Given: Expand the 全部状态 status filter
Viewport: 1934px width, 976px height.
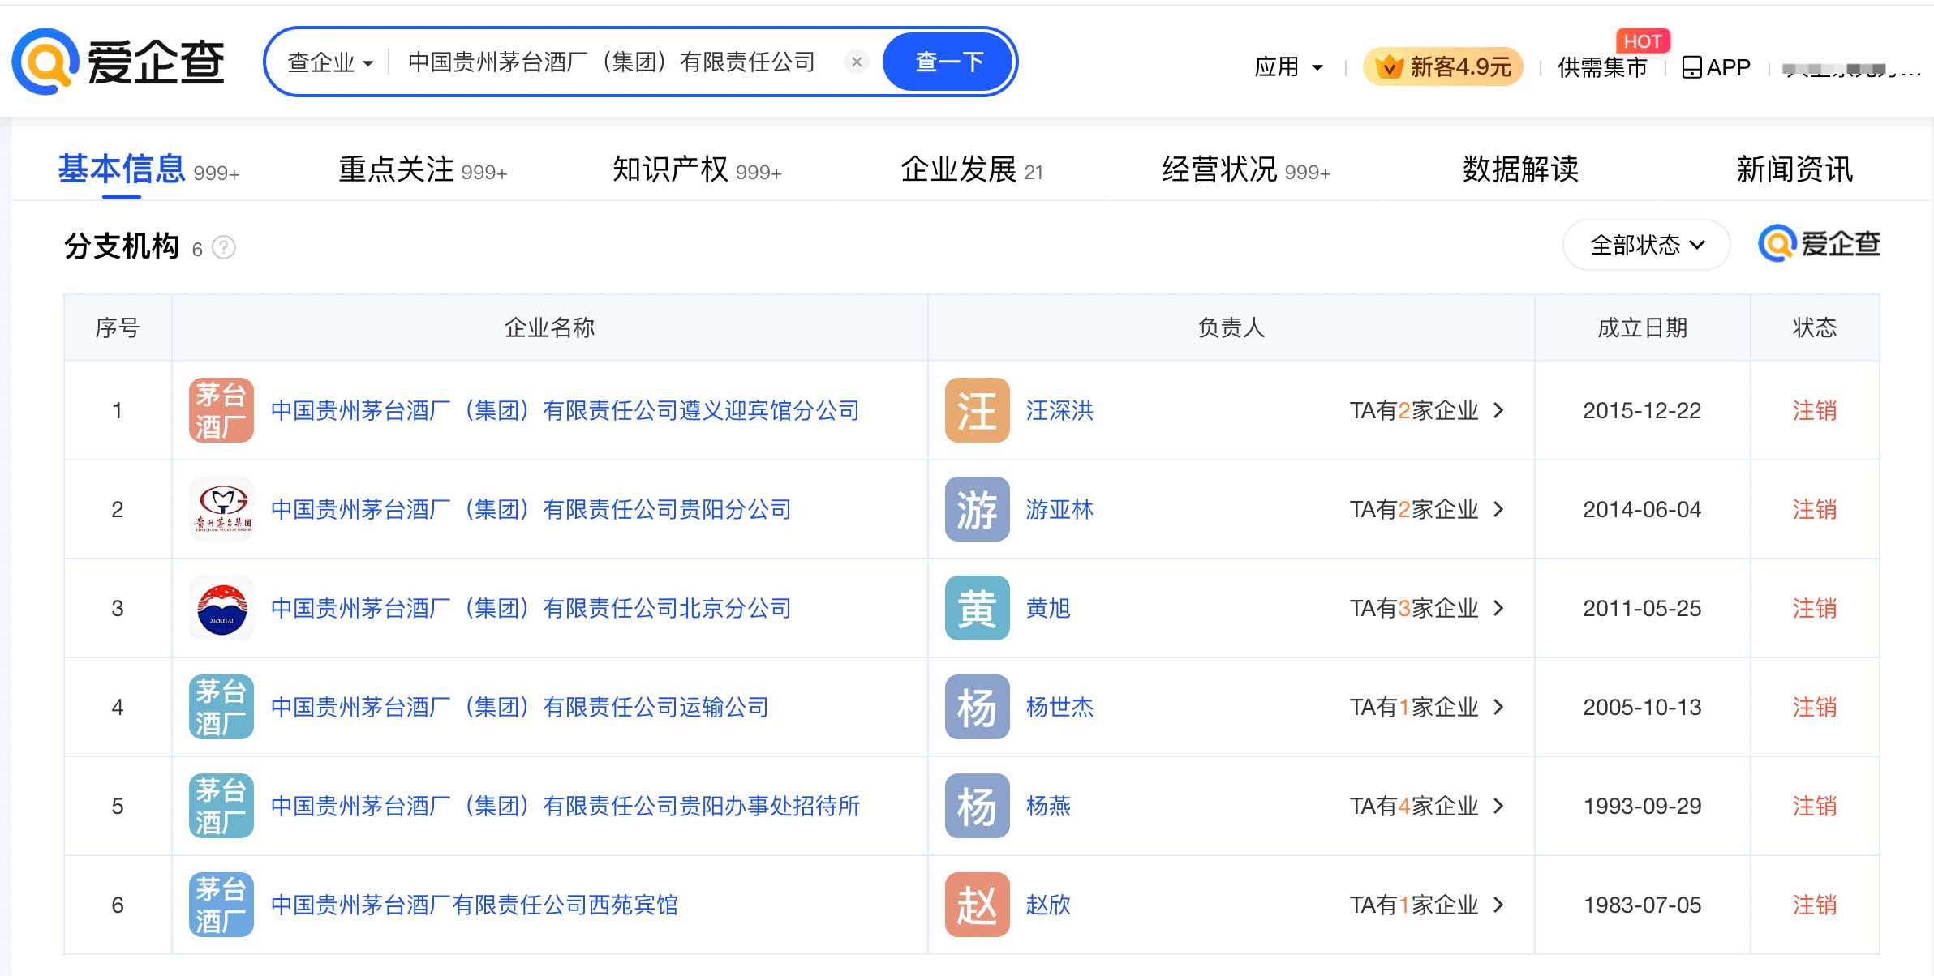Looking at the screenshot, I should 1647,245.
